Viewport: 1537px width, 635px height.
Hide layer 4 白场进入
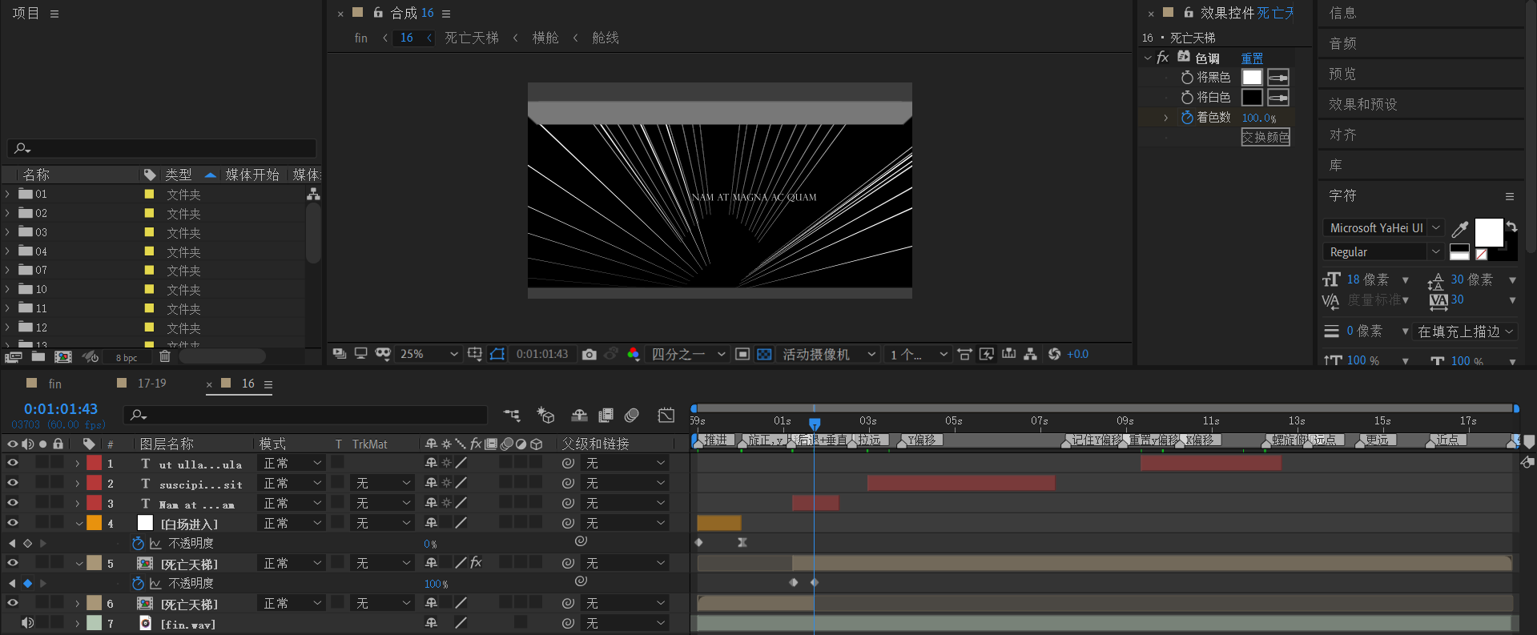click(x=12, y=523)
